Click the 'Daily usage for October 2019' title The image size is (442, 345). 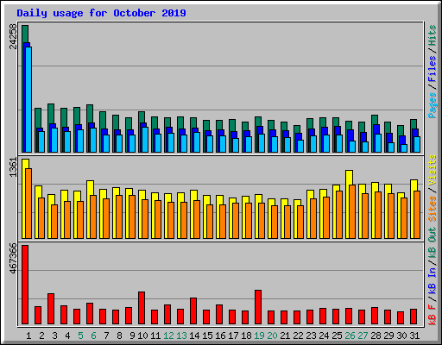(101, 13)
